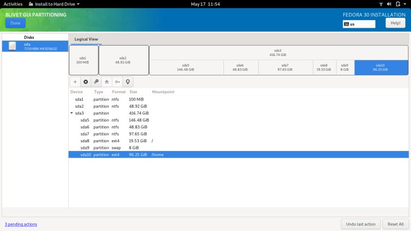The width and height of the screenshot is (411, 231).
Task: Open the network status icon in top bar
Action: pyautogui.click(x=381, y=4)
